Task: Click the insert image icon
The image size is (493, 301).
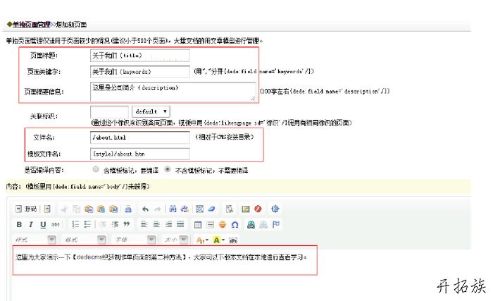Action: tap(246, 209)
